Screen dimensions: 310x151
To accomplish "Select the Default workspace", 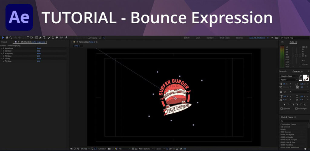I will tap(186, 38).
